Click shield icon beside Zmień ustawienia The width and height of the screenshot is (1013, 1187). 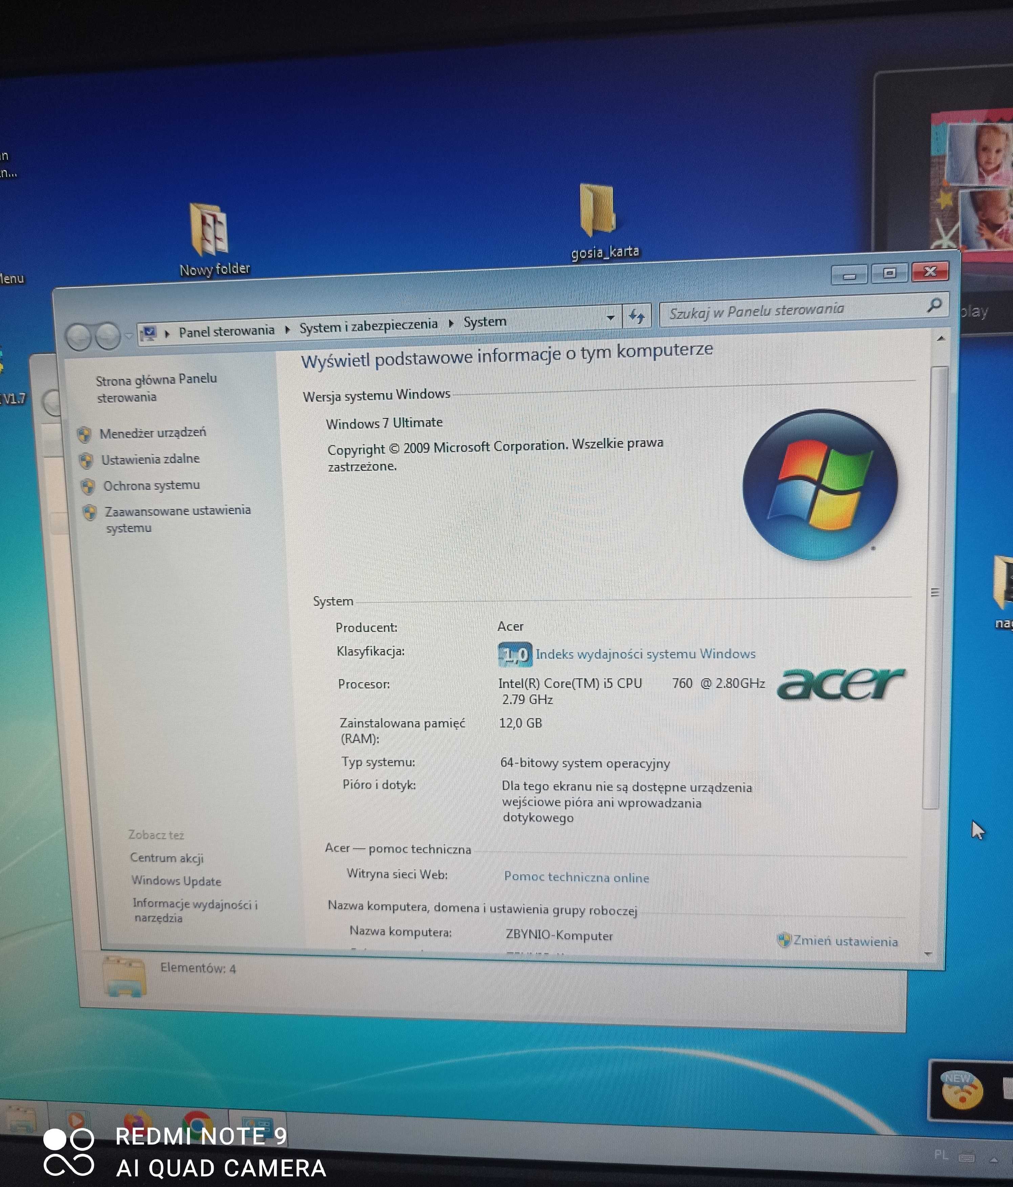(x=784, y=940)
